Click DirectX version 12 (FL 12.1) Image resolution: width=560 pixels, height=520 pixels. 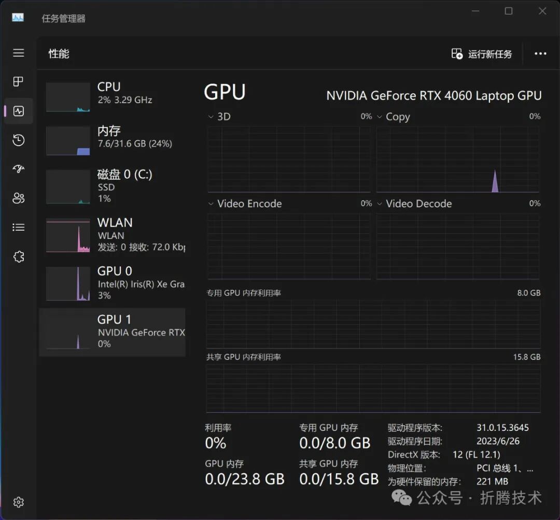(x=476, y=455)
